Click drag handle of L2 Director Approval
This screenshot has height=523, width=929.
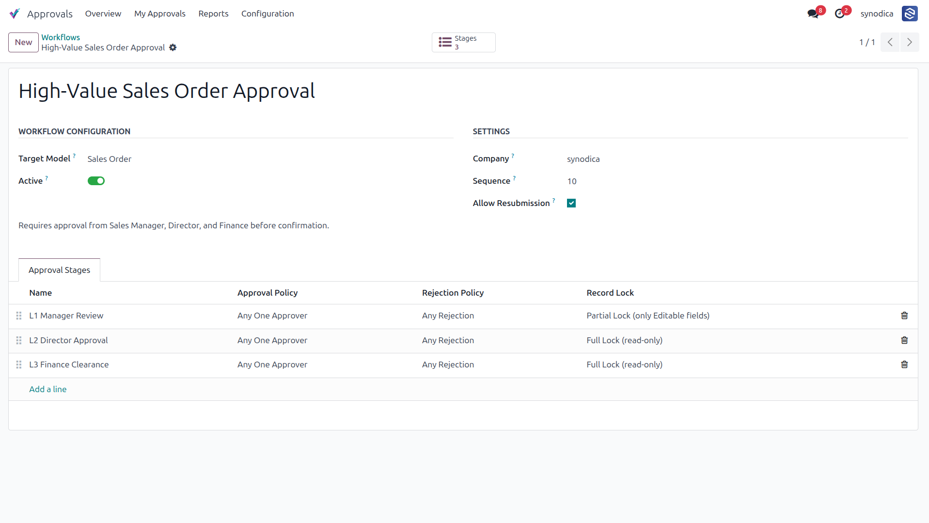(x=19, y=340)
